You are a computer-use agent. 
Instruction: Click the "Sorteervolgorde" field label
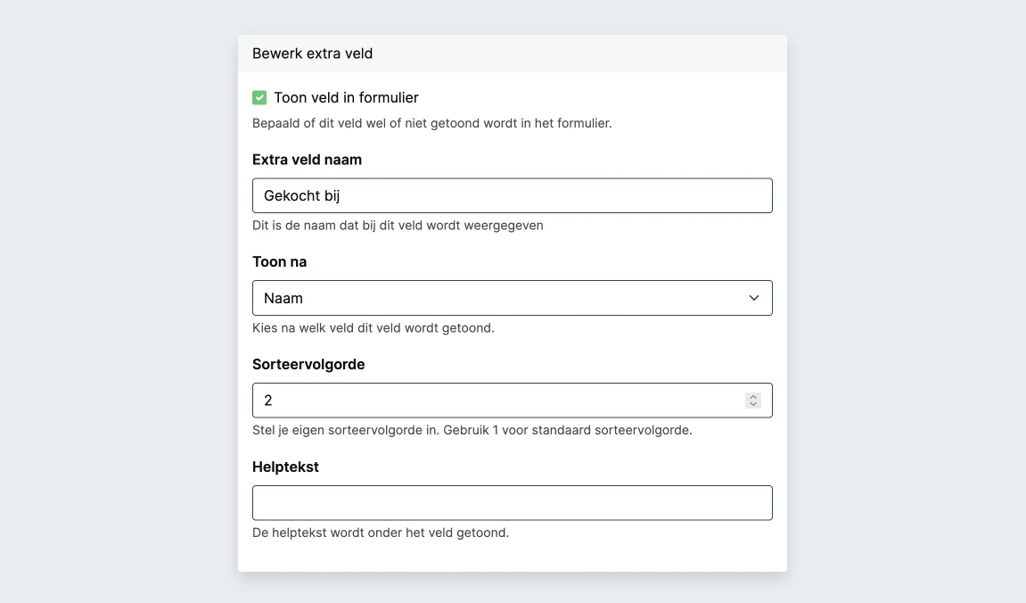pos(308,364)
